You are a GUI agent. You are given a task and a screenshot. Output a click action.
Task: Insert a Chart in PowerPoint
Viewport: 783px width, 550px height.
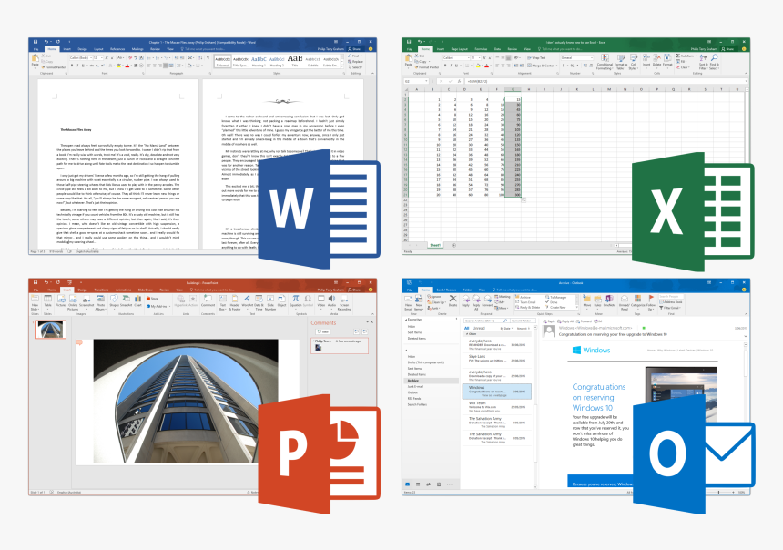(x=137, y=298)
